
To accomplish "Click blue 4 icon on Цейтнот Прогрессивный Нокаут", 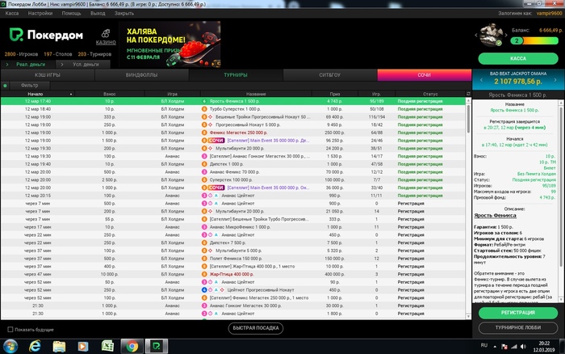I will click(x=204, y=290).
